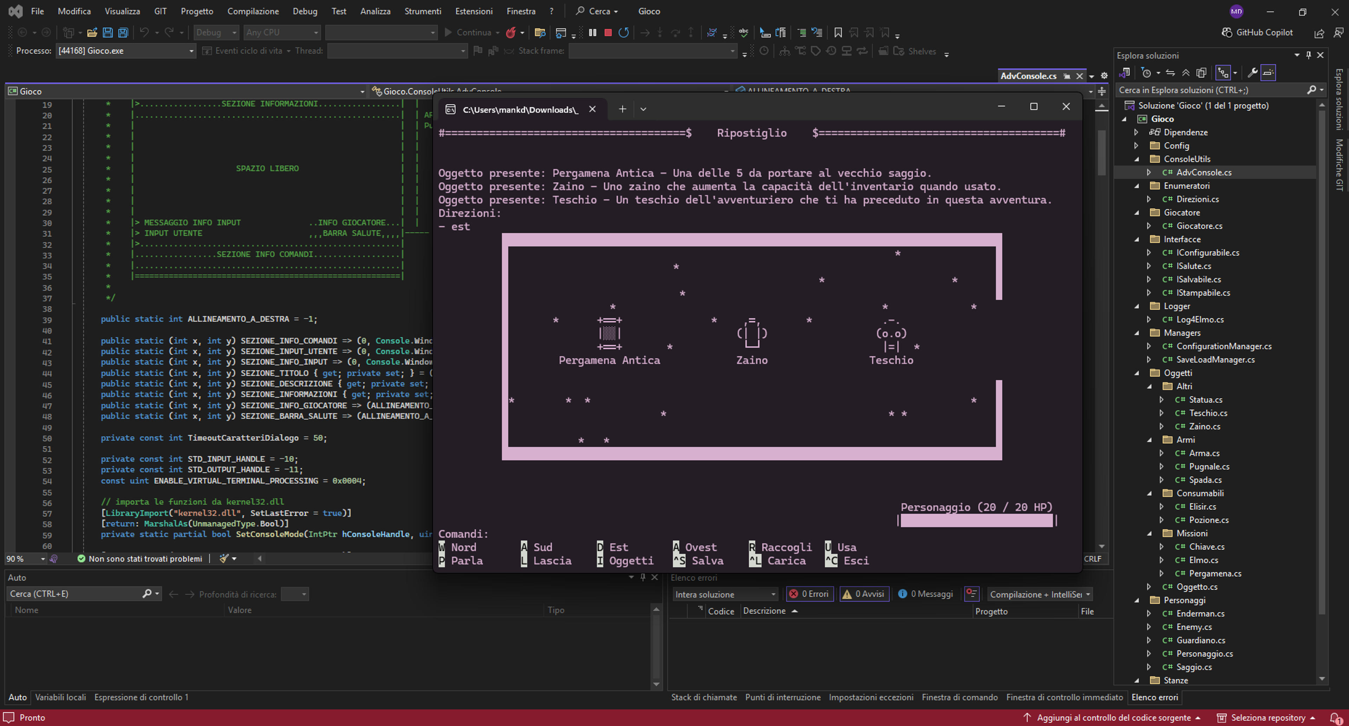Click the Find in Files folder icon
Screen dimensions: 1349x726
click(540, 32)
